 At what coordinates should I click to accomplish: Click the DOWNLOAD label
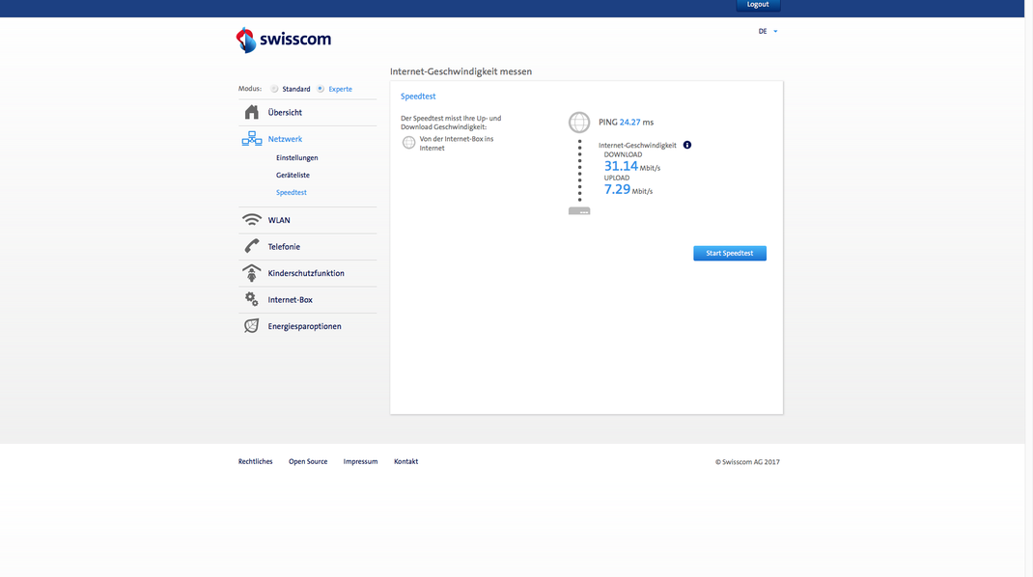[x=623, y=154]
